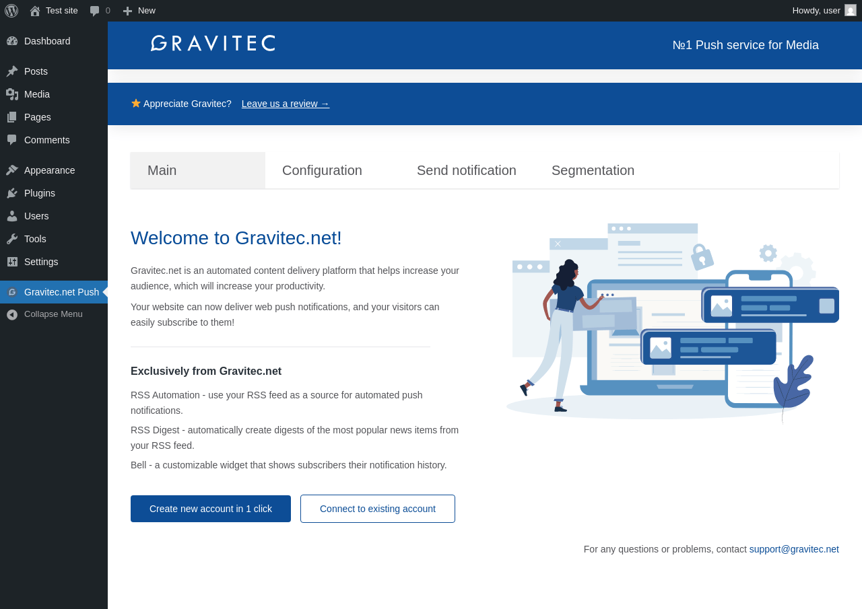Screen dimensions: 862x609
Task: Click the user avatar icon
Action: (851, 10)
